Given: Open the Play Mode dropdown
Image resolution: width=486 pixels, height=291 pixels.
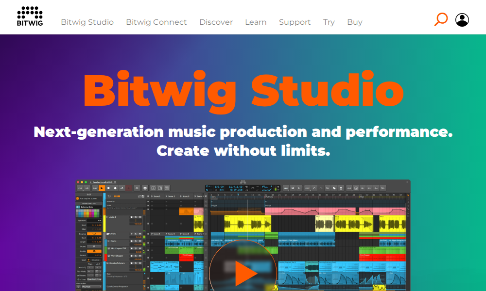Looking at the screenshot, I should (x=90, y=270).
